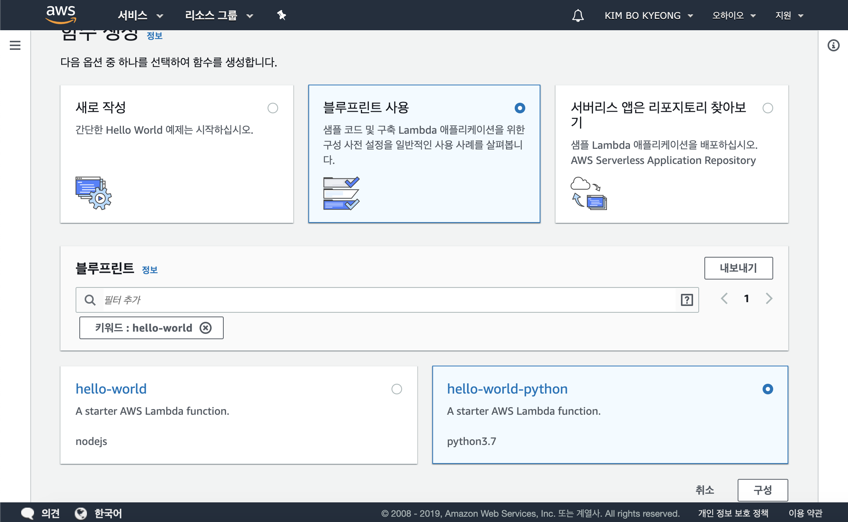Select the hello-world-python blueprint radio
848x522 pixels.
pyautogui.click(x=768, y=389)
